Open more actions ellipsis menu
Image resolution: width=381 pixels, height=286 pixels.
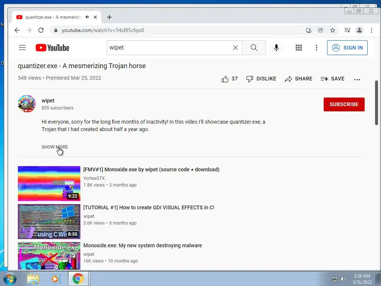click(357, 79)
